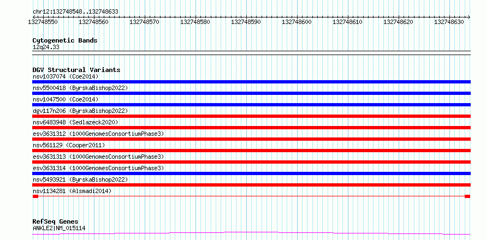Click ruler position 132748570
The image size is (486, 240).
[x=145, y=22]
